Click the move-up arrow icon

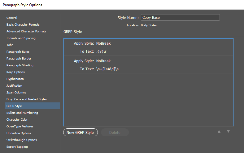pos(219,131)
